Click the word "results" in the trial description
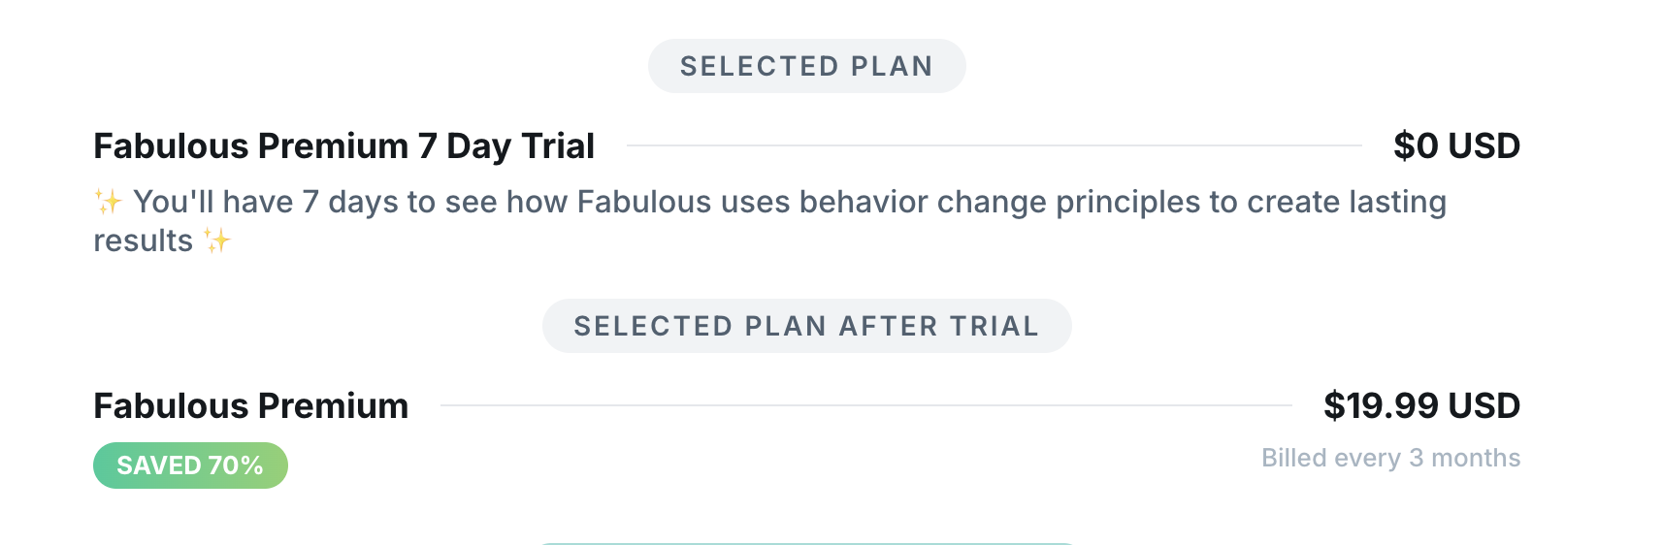 pyautogui.click(x=143, y=240)
